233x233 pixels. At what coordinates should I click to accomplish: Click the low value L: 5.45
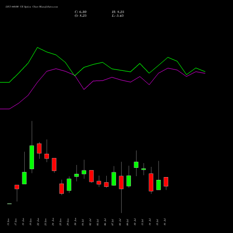pyautogui.click(x=118, y=16)
